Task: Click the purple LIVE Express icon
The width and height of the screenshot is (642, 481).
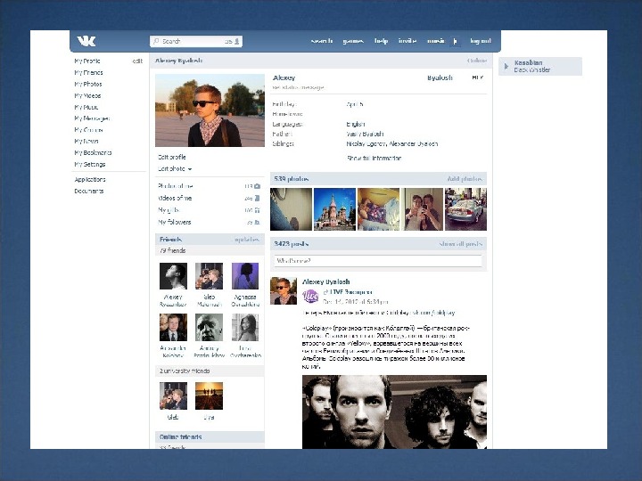Action: pyautogui.click(x=310, y=296)
